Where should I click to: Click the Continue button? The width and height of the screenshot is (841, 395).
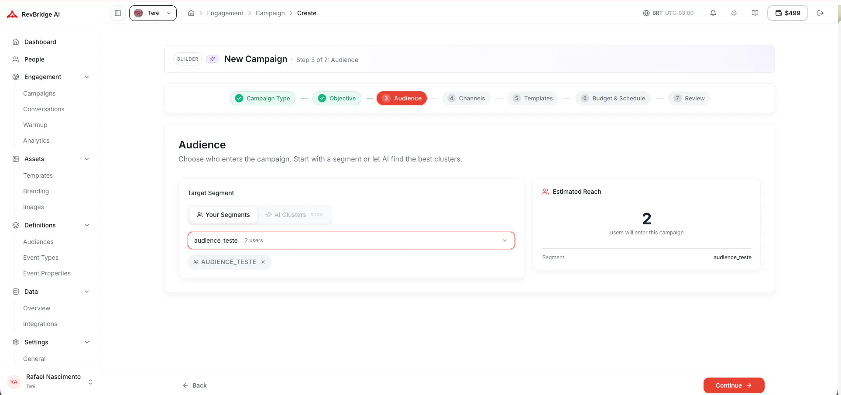pyautogui.click(x=734, y=385)
